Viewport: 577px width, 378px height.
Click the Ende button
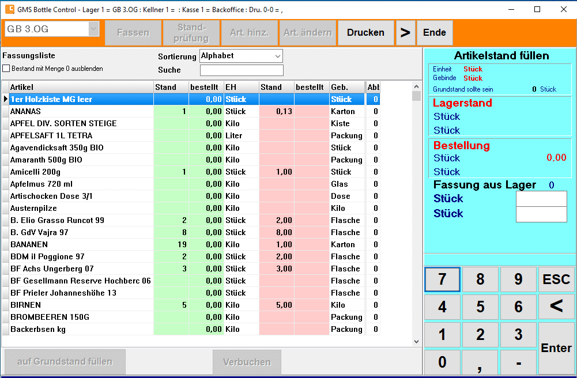pyautogui.click(x=435, y=33)
